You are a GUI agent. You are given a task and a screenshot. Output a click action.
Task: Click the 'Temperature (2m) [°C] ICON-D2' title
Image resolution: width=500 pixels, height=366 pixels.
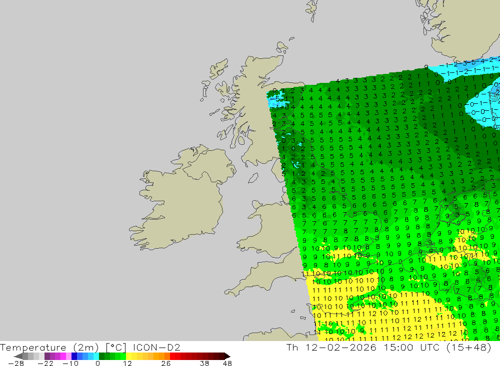coord(90,347)
